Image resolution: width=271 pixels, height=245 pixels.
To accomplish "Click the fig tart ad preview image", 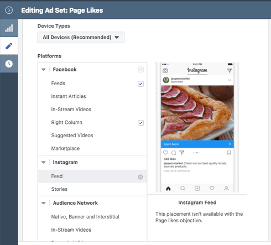I will click(197, 113).
